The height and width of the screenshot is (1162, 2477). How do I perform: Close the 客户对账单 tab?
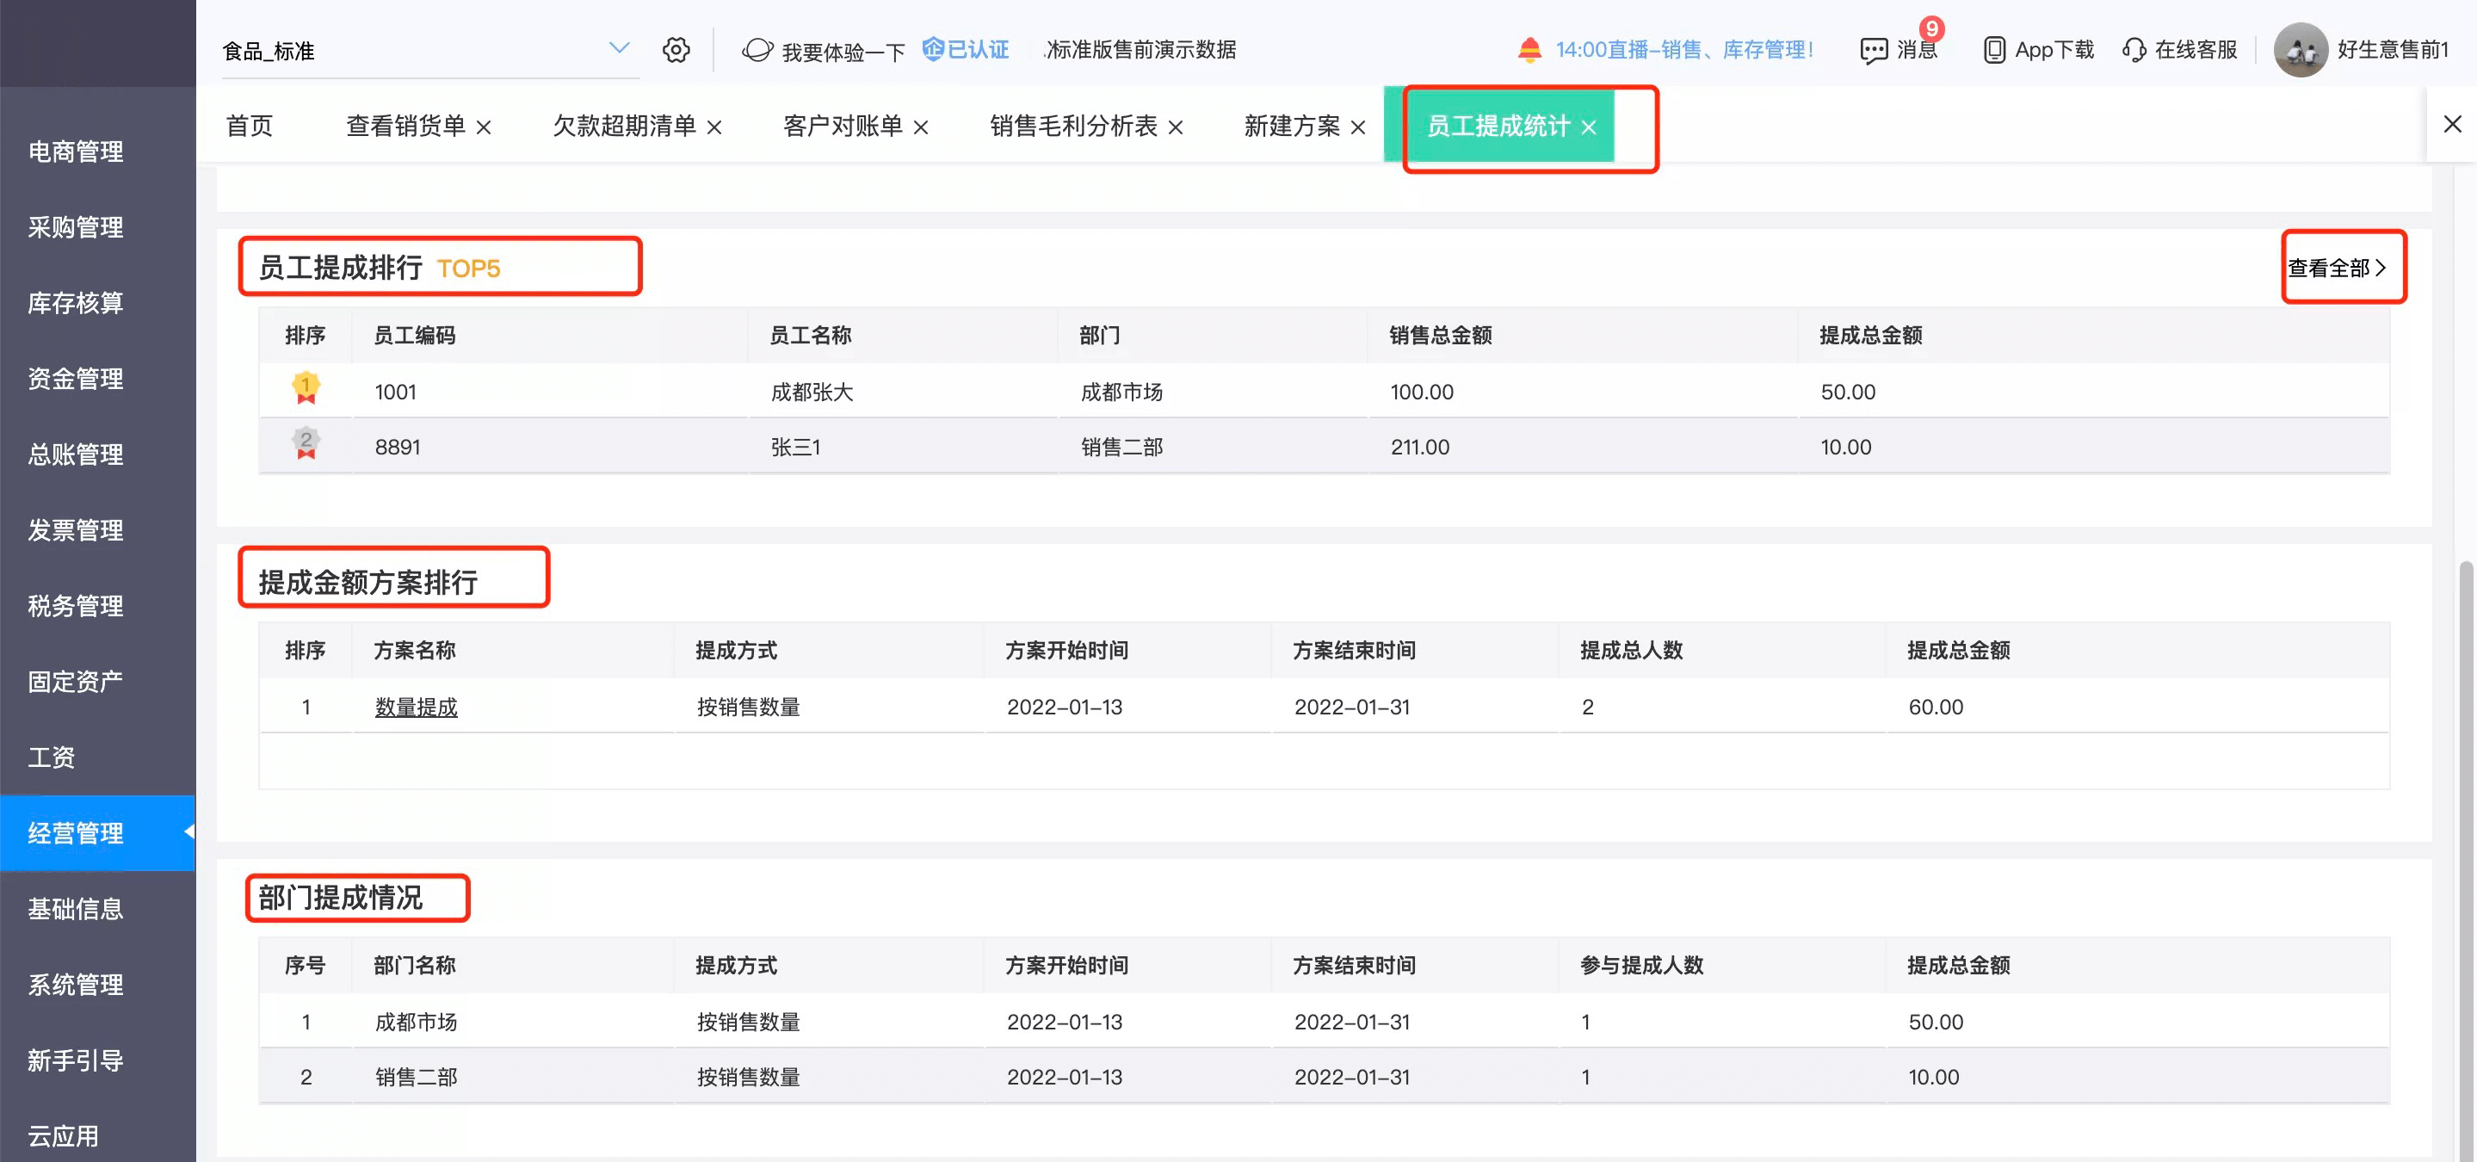(920, 127)
